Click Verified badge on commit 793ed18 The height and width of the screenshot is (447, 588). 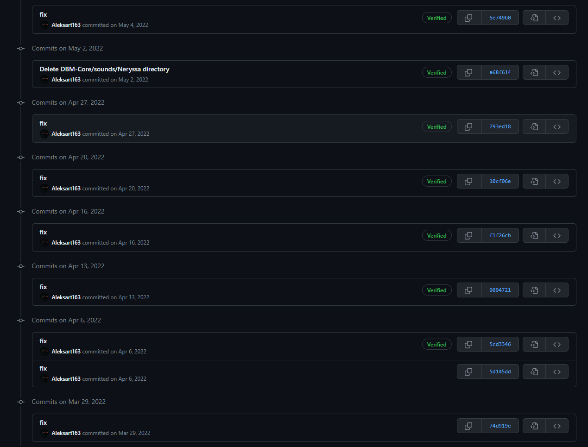coord(436,127)
